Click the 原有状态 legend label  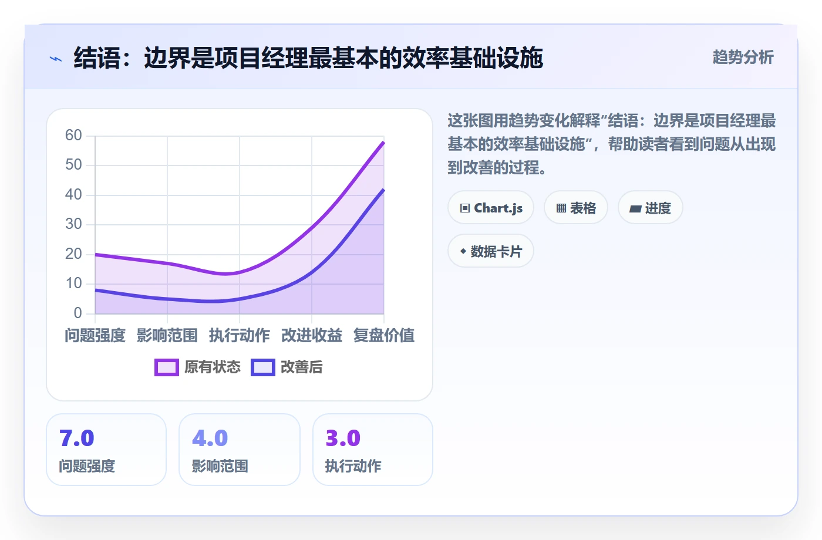click(213, 367)
